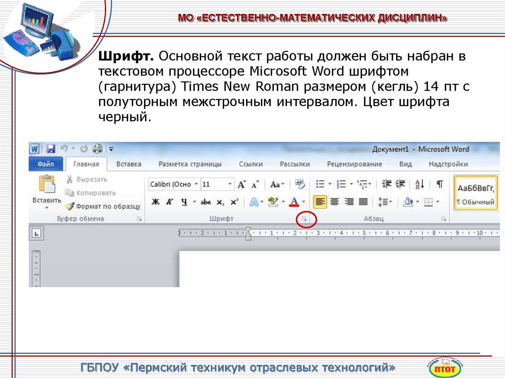Expand the font name dropdown arrow
Screen dimensions: 505x378
[196, 184]
